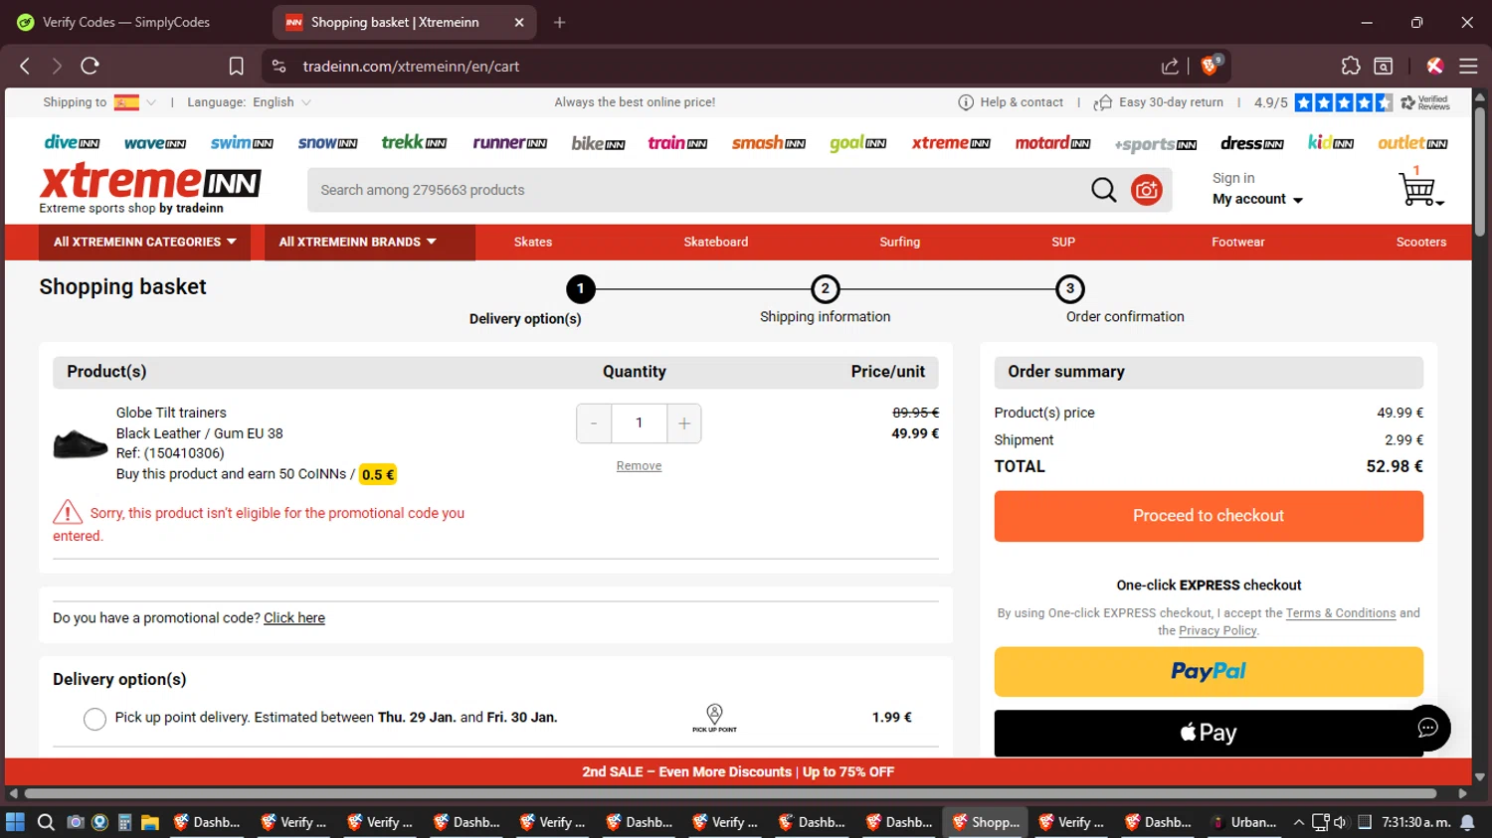Remove Globe Tilt trainers from basket

pos(639,466)
